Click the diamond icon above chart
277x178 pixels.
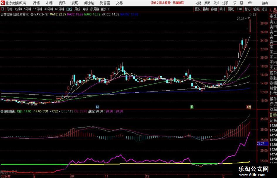(250, 15)
